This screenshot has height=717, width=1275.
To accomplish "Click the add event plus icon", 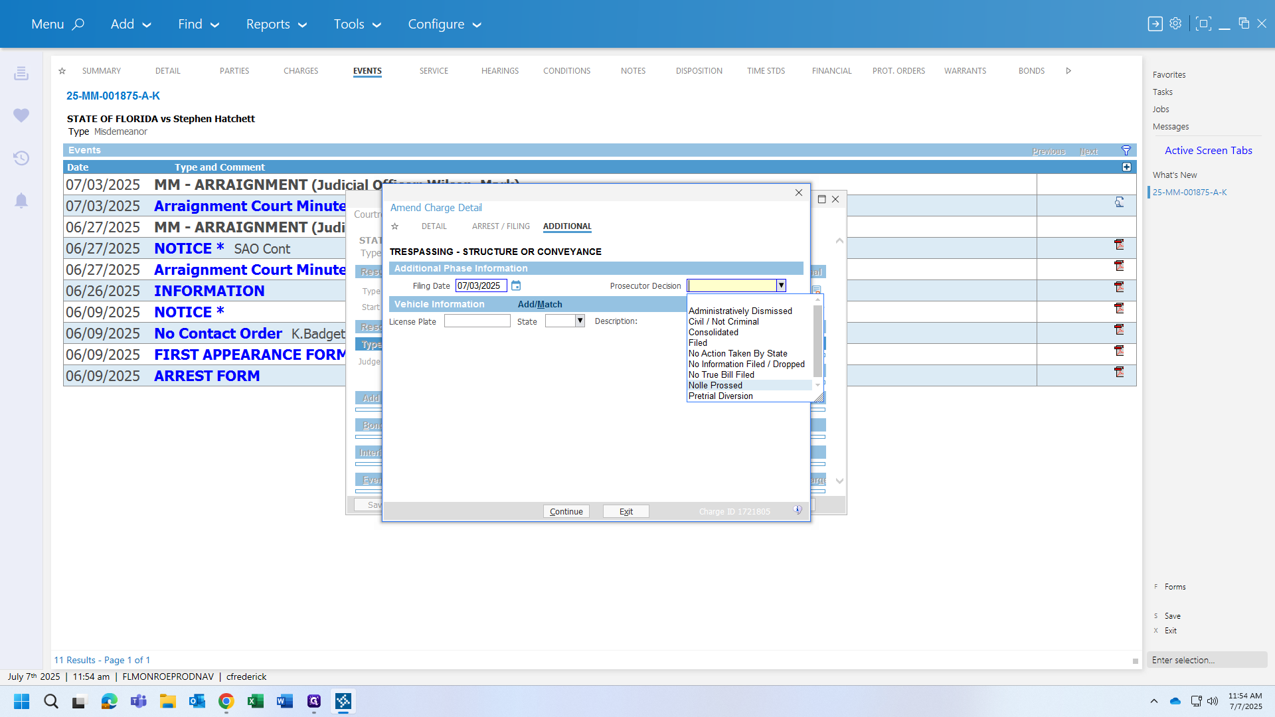I will coord(1126,167).
